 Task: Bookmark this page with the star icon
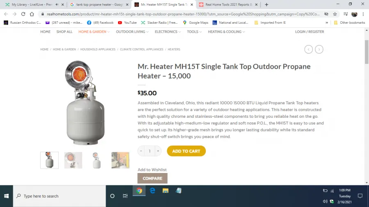(x=335, y=14)
